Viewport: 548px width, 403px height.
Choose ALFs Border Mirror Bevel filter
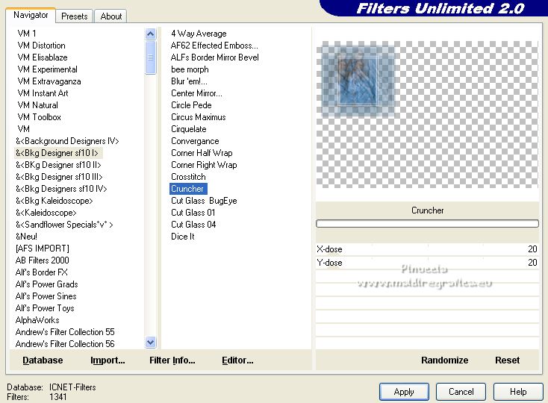[214, 57]
